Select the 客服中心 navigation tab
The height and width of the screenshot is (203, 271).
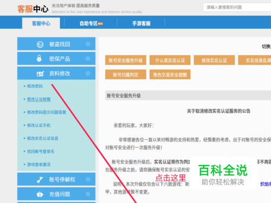41,23
